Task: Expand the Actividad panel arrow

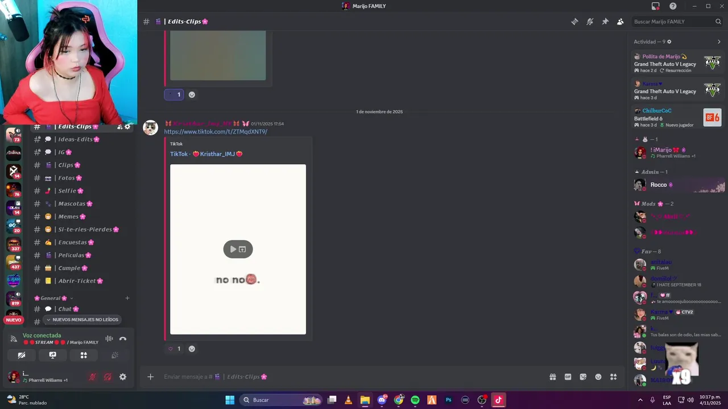Action: (x=719, y=41)
